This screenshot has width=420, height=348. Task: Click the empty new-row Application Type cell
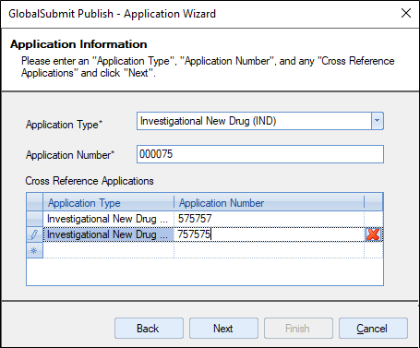108,250
